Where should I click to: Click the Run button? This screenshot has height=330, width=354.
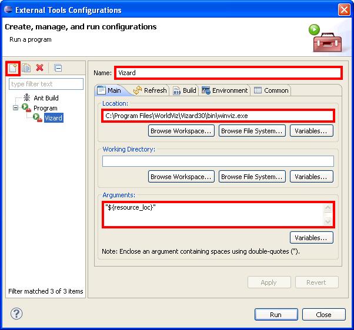[276, 315]
